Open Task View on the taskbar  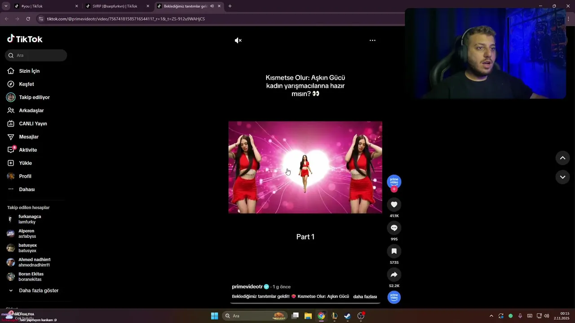295,316
